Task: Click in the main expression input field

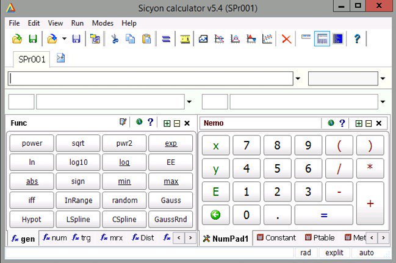Action: click(x=151, y=79)
